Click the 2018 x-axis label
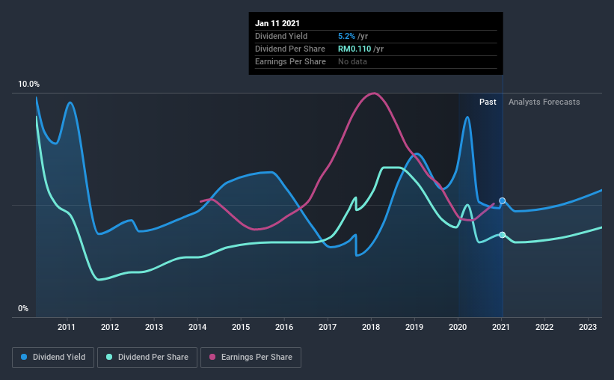The height and width of the screenshot is (380, 614). (371, 327)
